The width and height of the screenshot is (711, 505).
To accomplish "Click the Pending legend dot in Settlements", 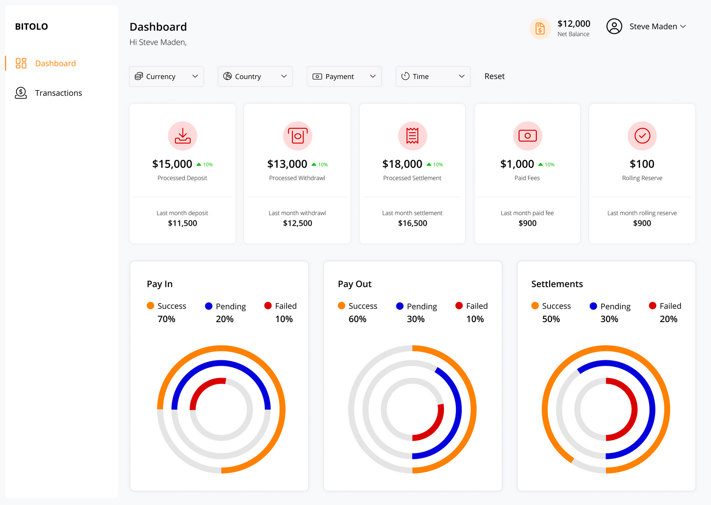I will pyautogui.click(x=594, y=306).
